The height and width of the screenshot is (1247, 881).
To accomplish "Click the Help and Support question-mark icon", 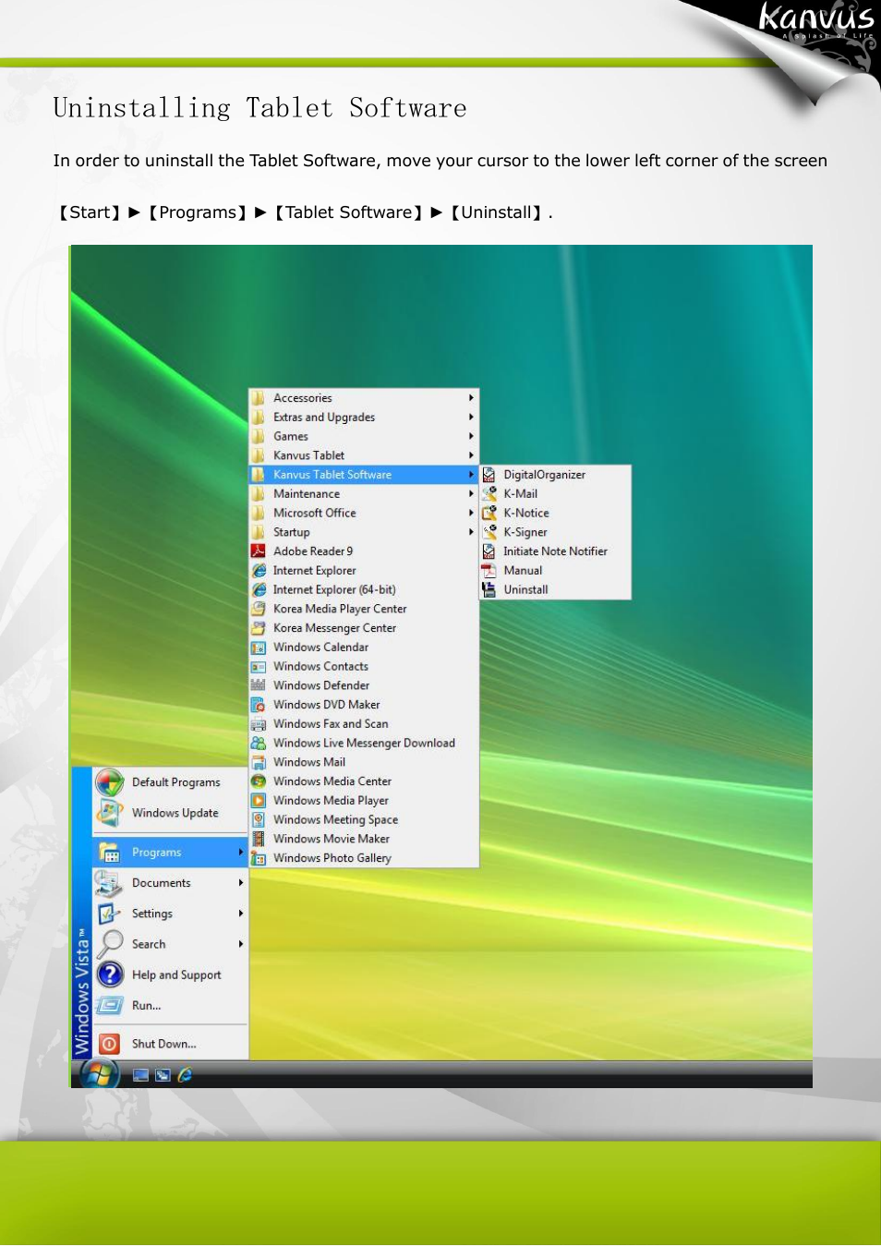I will coord(110,975).
